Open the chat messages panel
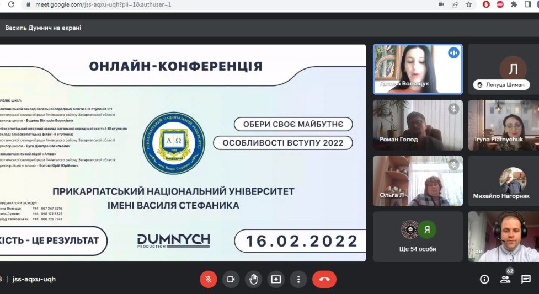The width and height of the screenshot is (539, 294). click(x=526, y=279)
